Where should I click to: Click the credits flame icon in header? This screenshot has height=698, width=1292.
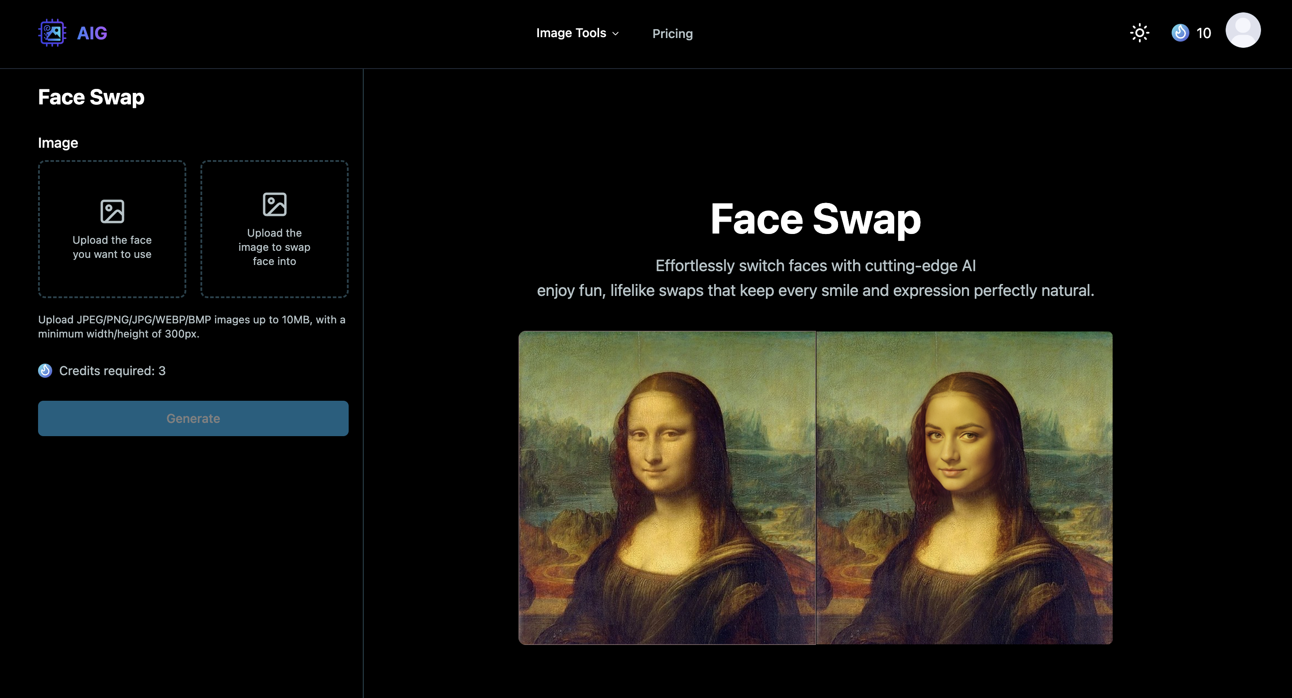click(x=1180, y=33)
